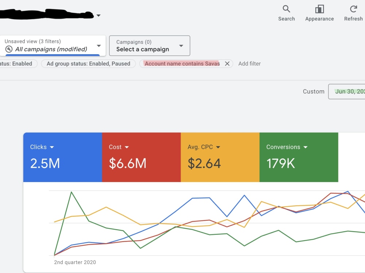Select the blue Clicks scorecard tile
Image resolution: width=365 pixels, height=273 pixels.
(x=63, y=157)
